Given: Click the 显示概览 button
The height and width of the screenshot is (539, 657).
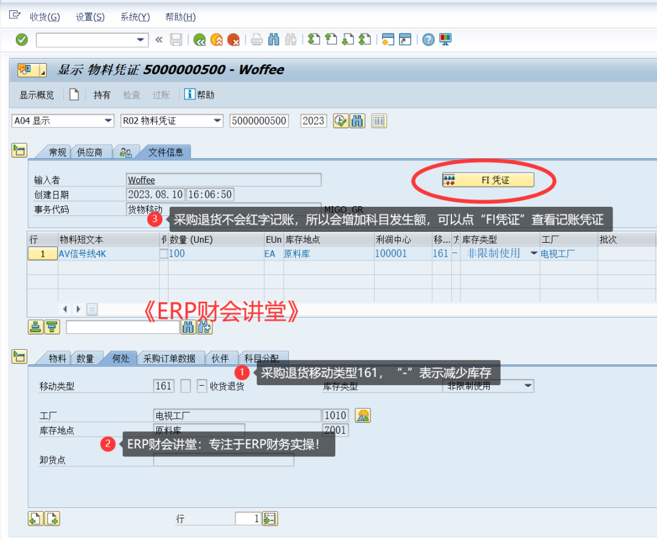Looking at the screenshot, I should 36,95.
